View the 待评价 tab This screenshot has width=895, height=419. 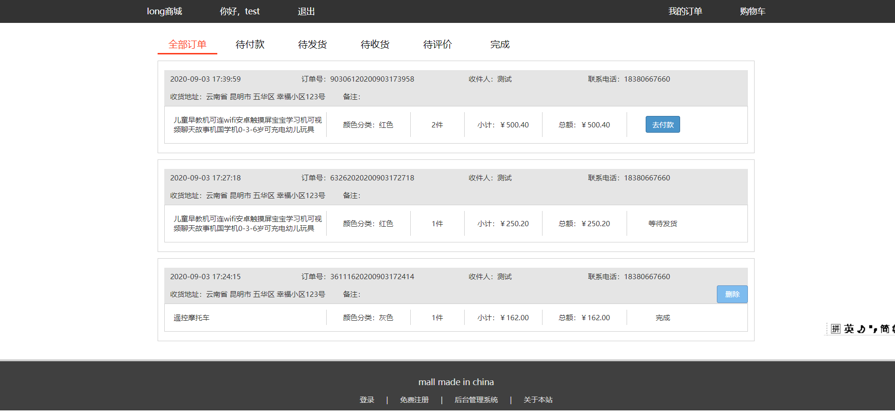(437, 44)
